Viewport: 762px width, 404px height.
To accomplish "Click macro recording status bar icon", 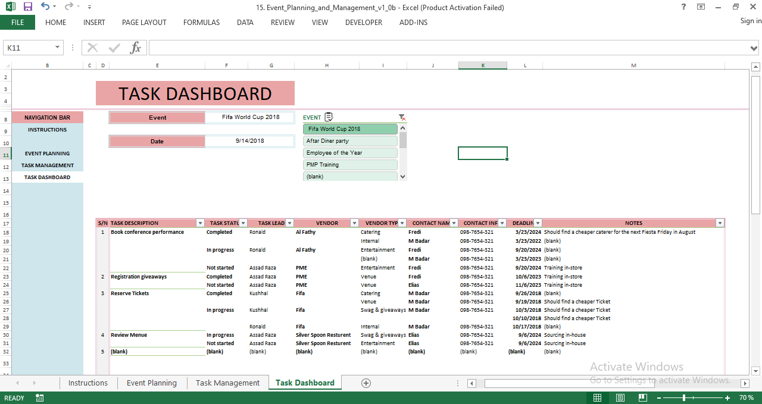I will tap(40, 397).
